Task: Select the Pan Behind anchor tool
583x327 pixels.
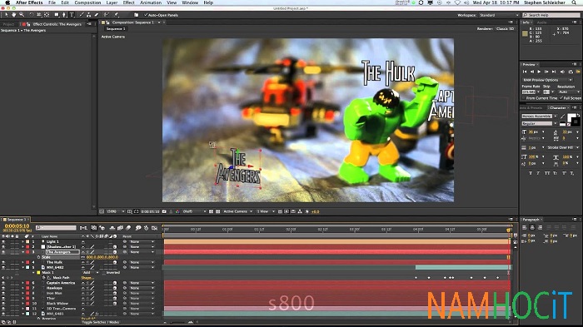Action: (47, 15)
